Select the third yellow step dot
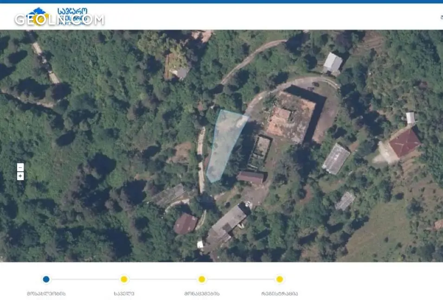The height and width of the screenshot is (300, 443). click(202, 279)
